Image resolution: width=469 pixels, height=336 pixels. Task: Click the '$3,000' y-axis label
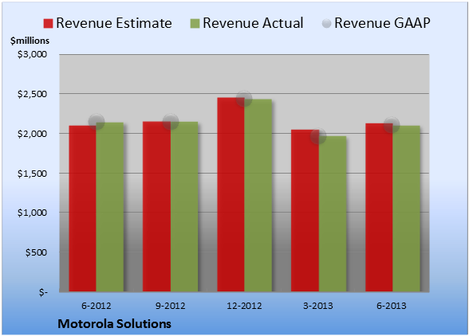[32, 54]
